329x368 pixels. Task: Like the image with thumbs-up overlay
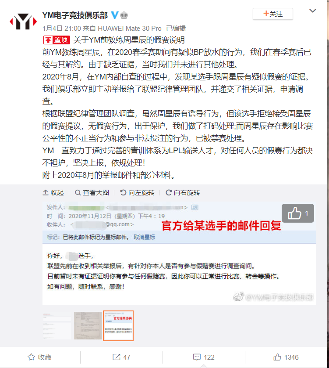(x=298, y=213)
